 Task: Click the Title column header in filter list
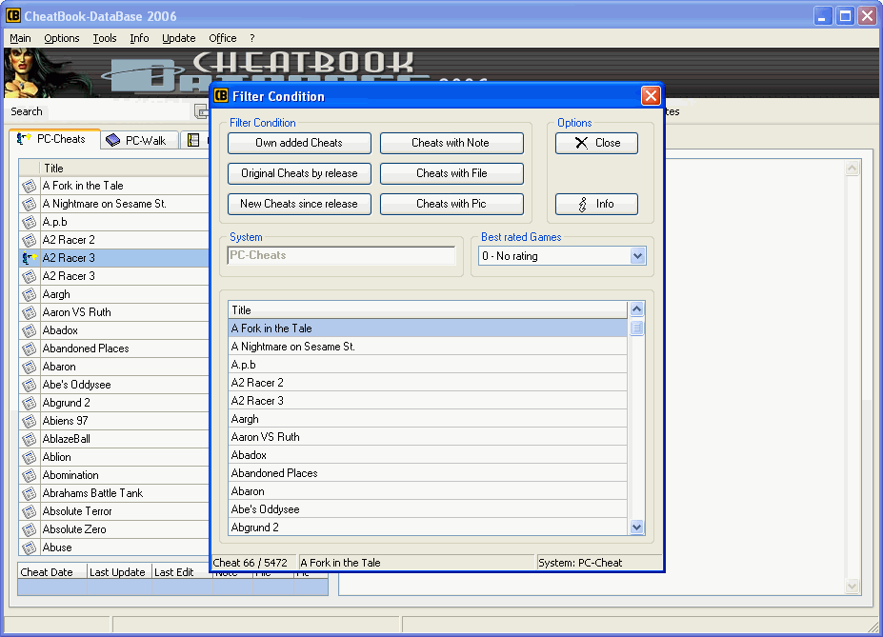(x=428, y=309)
